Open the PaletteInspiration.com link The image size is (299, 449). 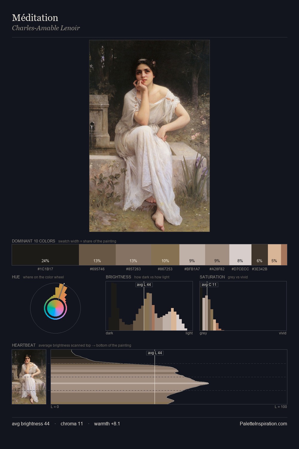pyautogui.click(x=263, y=424)
